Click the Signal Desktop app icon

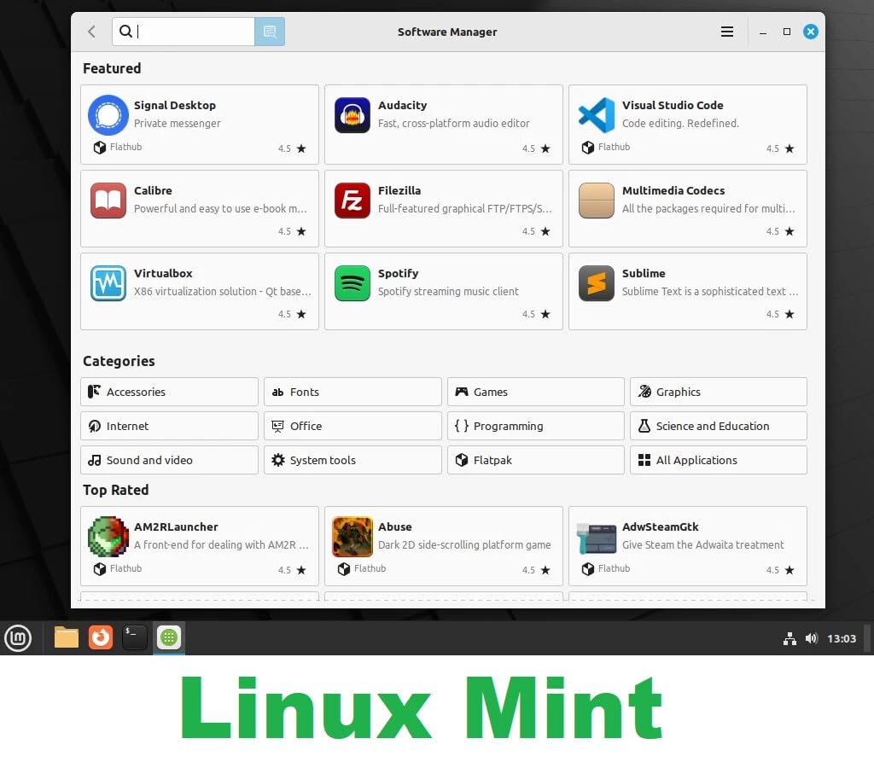coord(108,115)
